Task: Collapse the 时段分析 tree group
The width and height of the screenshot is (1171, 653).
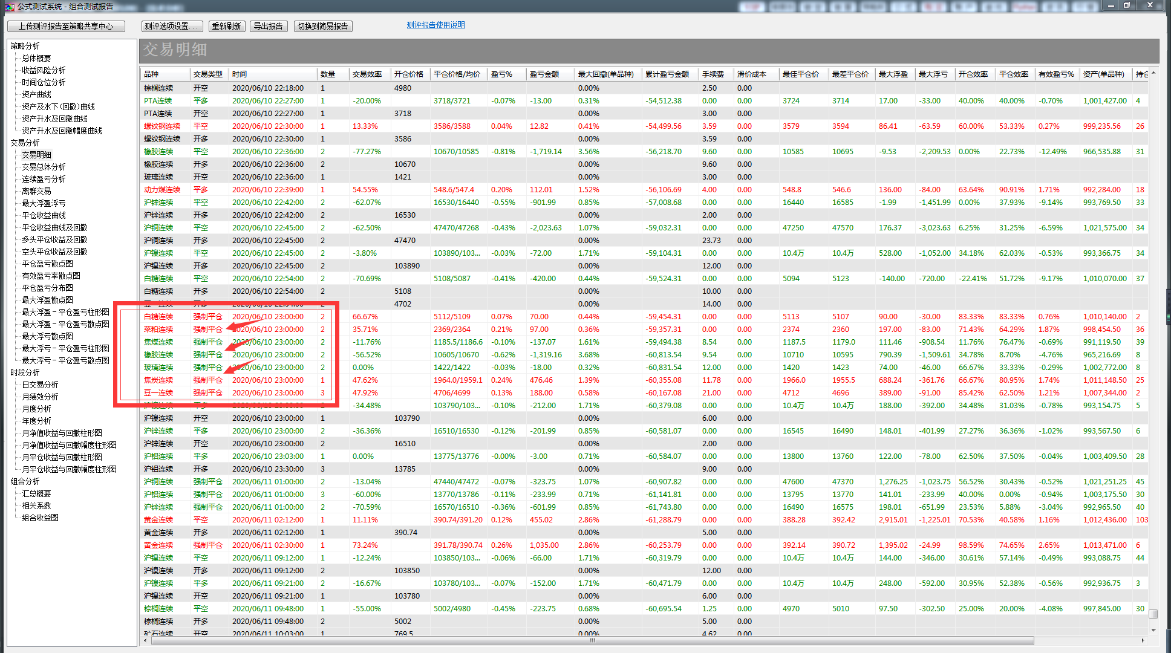Action: (25, 372)
